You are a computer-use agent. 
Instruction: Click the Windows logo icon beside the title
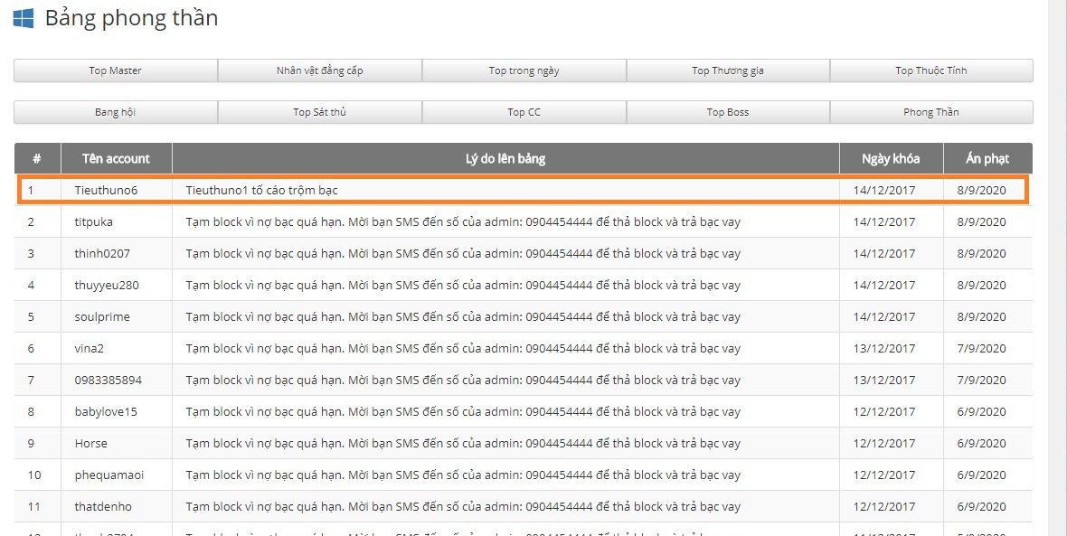(24, 18)
